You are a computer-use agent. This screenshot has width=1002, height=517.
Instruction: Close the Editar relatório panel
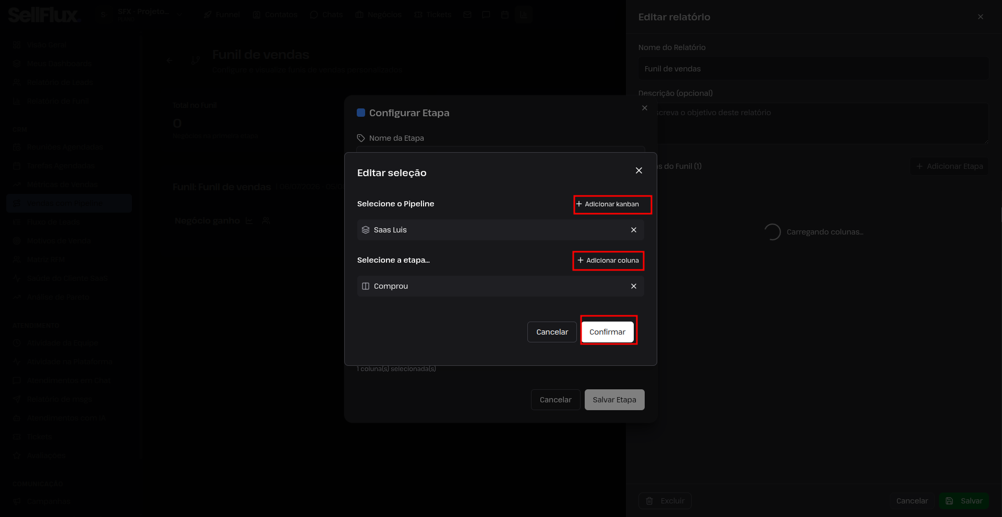click(981, 17)
